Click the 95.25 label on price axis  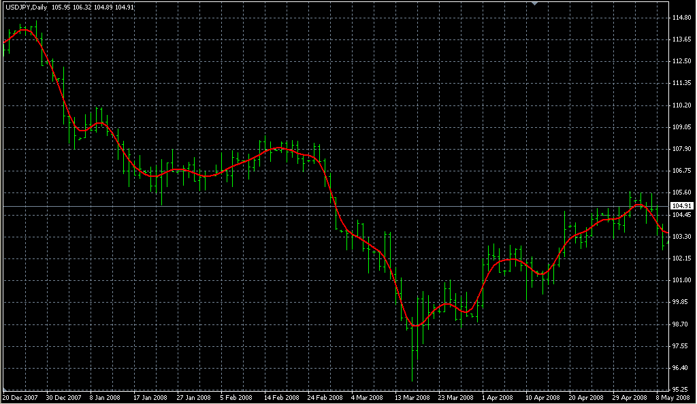click(681, 390)
